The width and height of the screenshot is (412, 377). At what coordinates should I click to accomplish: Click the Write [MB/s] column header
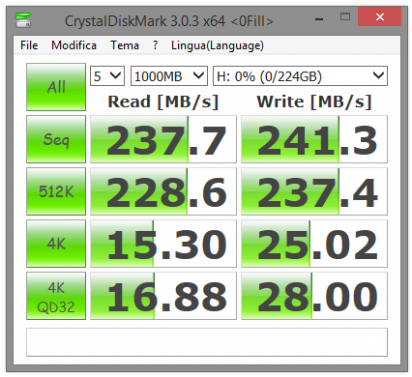(x=314, y=101)
